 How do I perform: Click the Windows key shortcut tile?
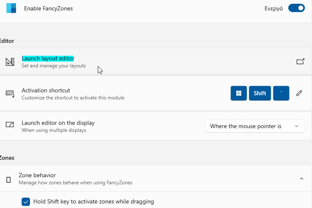point(239,93)
